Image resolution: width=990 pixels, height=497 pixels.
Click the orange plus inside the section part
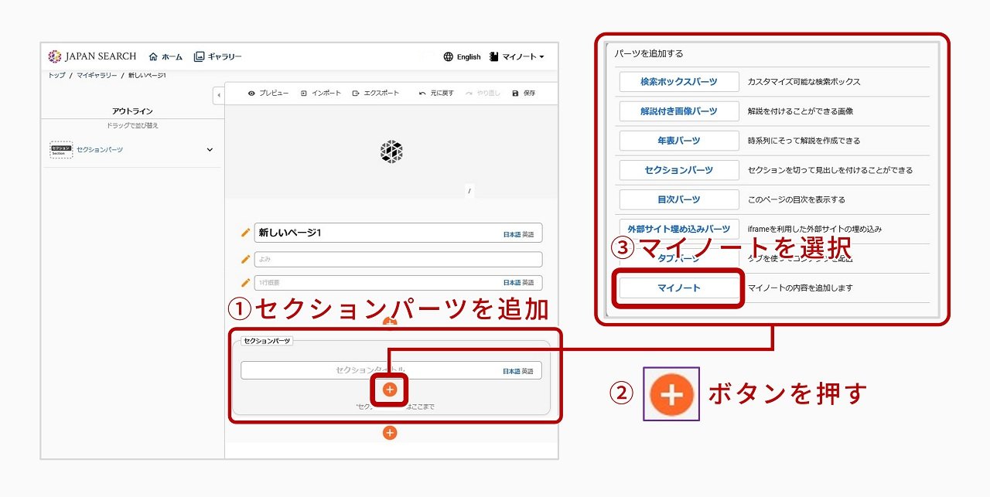pos(390,390)
